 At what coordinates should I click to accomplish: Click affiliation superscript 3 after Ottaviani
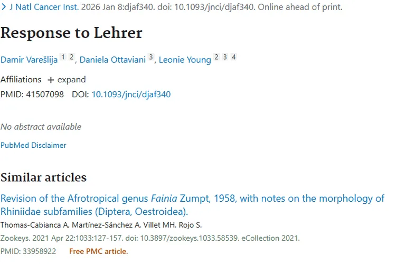pos(150,57)
